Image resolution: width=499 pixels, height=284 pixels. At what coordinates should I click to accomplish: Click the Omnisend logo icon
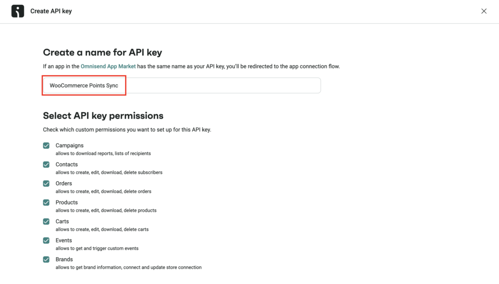18,11
